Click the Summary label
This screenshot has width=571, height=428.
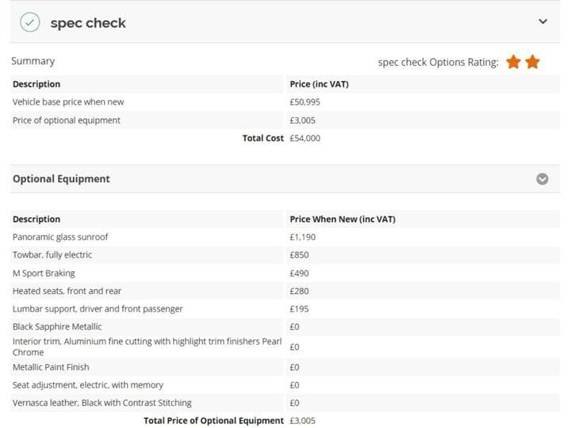(x=33, y=61)
